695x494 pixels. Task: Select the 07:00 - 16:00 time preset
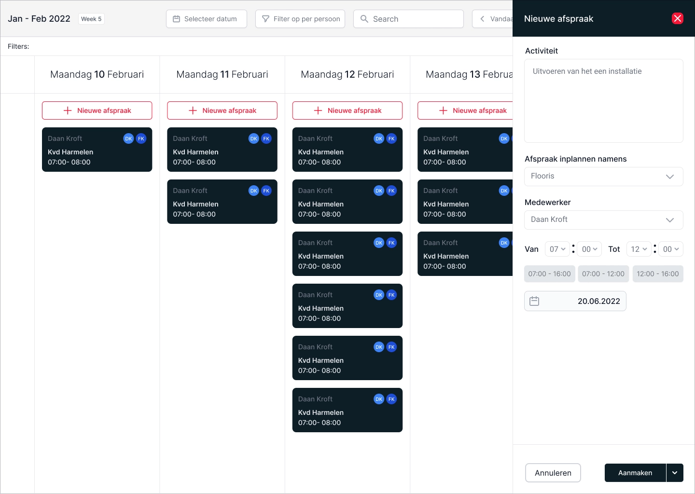[549, 274]
